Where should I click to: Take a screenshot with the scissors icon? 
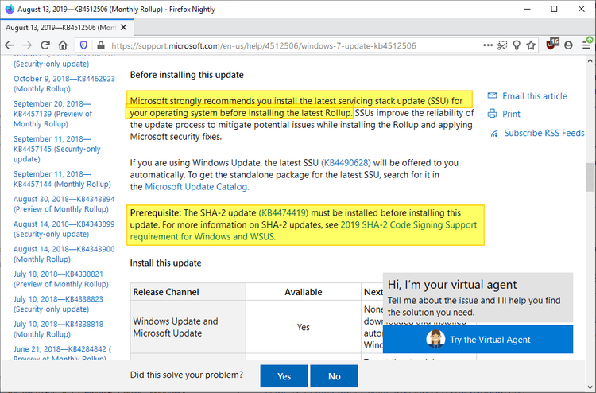tap(502, 45)
